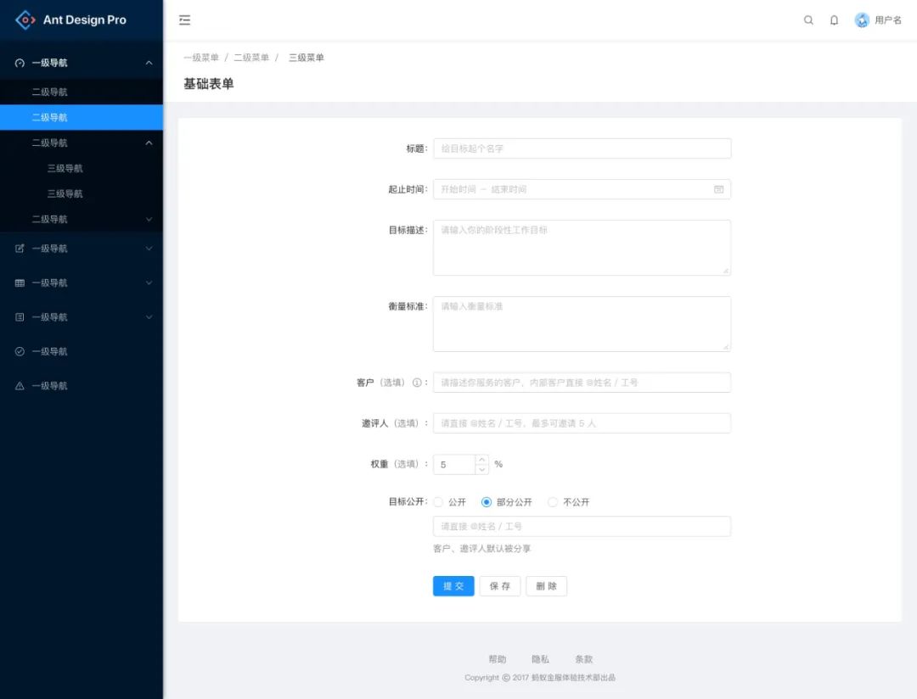917x699 pixels.
Task: Open the 一级导航 with check-circle icon
Action: (x=82, y=351)
